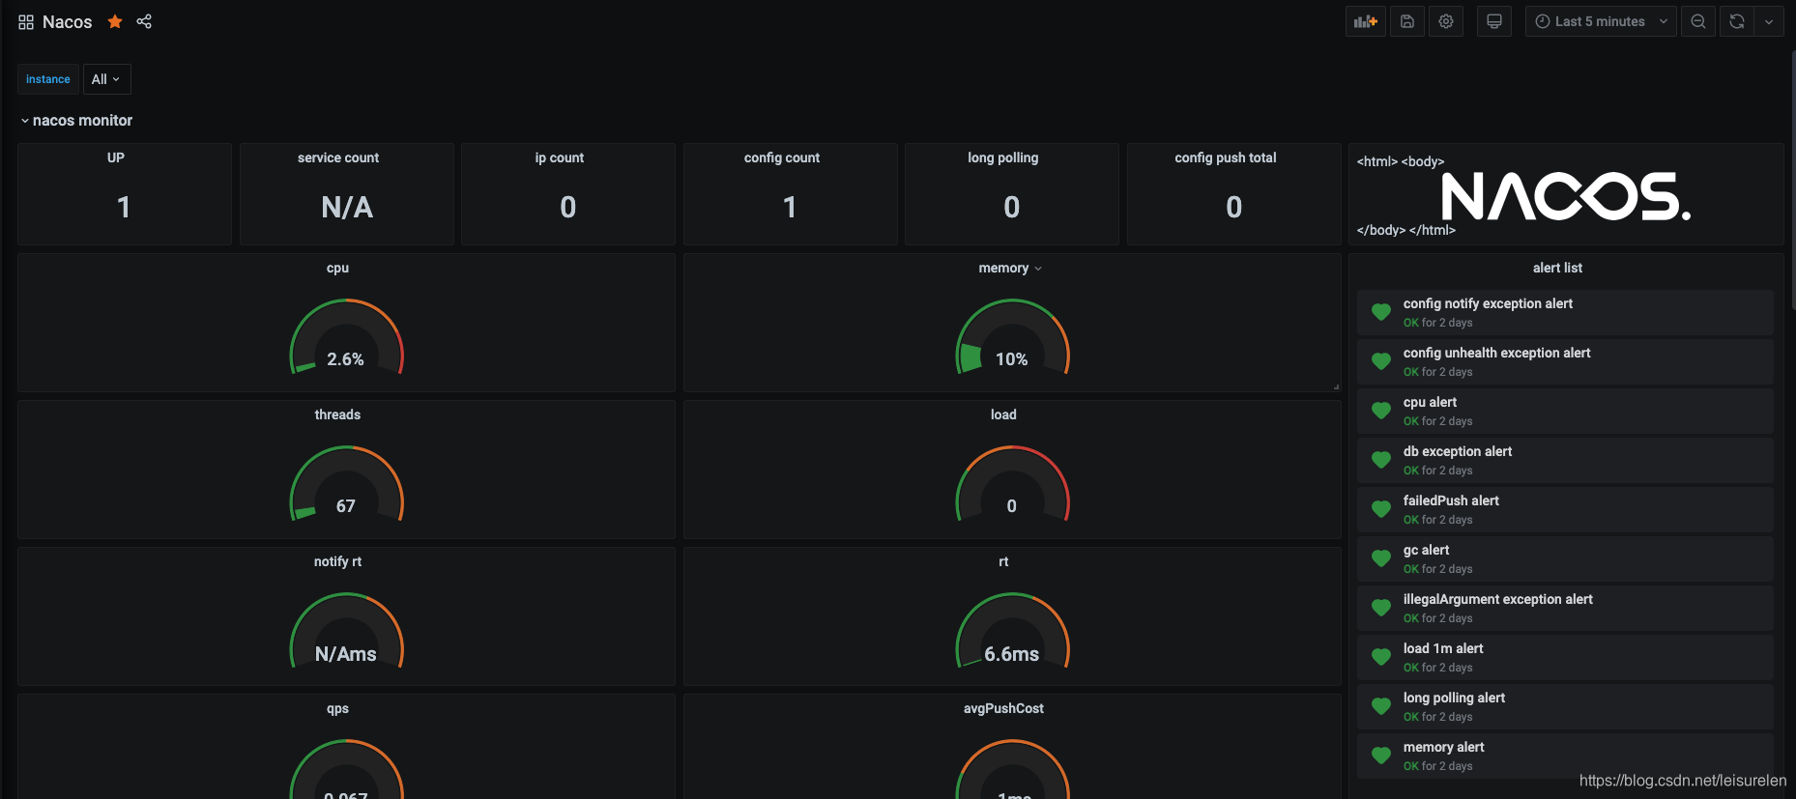Click the cpu gauge showing 2.6%

click(x=346, y=338)
